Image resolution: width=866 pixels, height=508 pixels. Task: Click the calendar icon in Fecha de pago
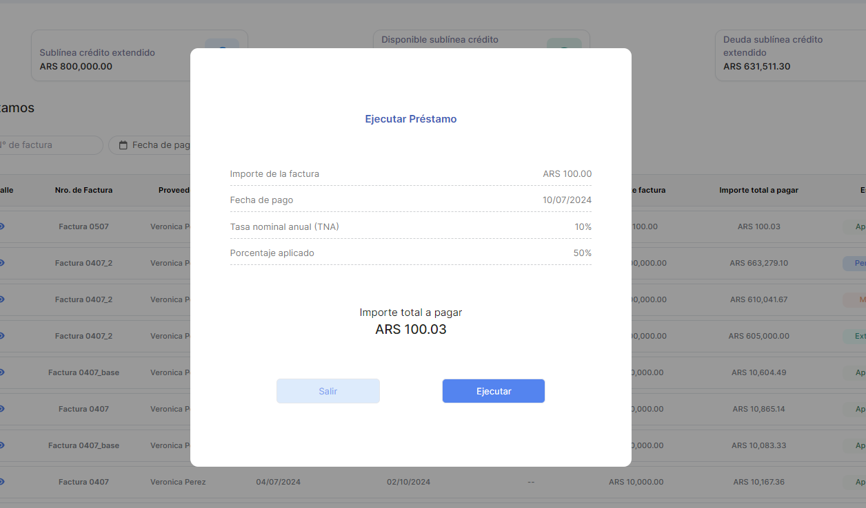(x=123, y=145)
